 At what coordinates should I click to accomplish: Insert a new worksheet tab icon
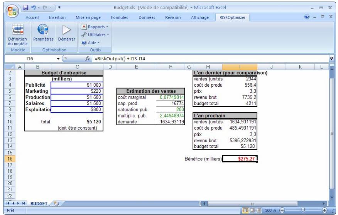click(x=56, y=203)
